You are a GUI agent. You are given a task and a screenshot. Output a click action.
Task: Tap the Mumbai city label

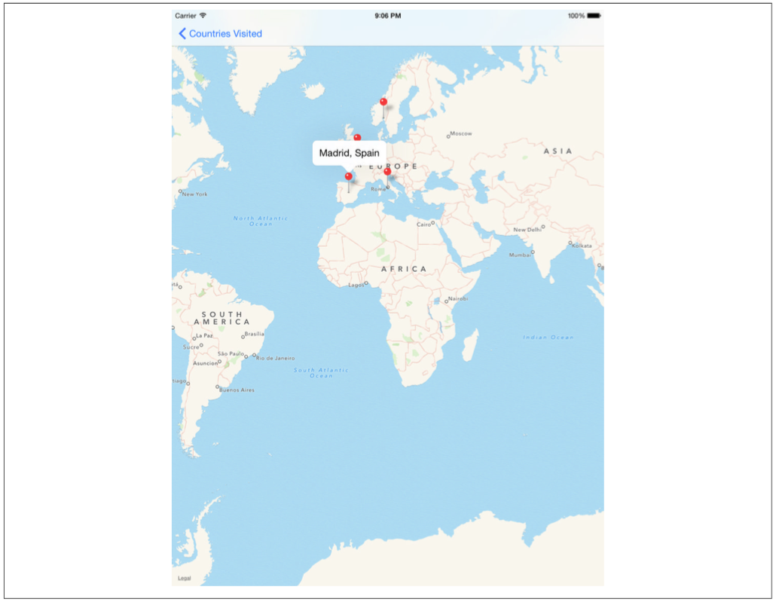520,255
